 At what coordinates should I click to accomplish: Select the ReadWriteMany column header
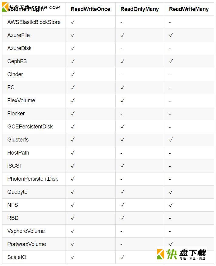tap(189, 9)
